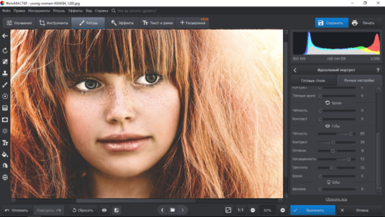Screen dimensions: 385x217
Task: Go to the previous photo with the left chevron
Action: click(162, 210)
